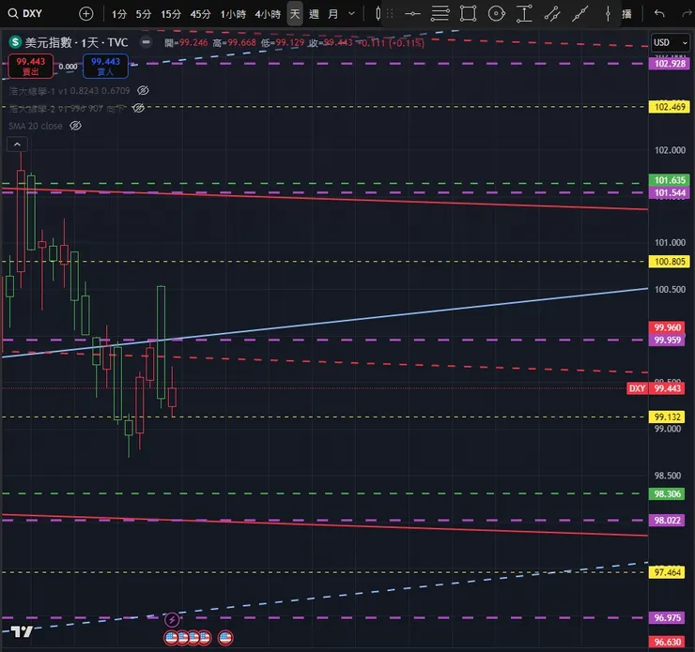695x652 pixels.
Task: Expand the time interval dropdown chevron
Action: pos(351,14)
